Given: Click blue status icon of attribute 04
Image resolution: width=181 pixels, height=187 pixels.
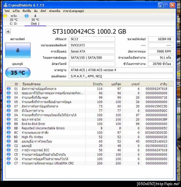Looking at the screenshot, I should [x=8, y=97].
